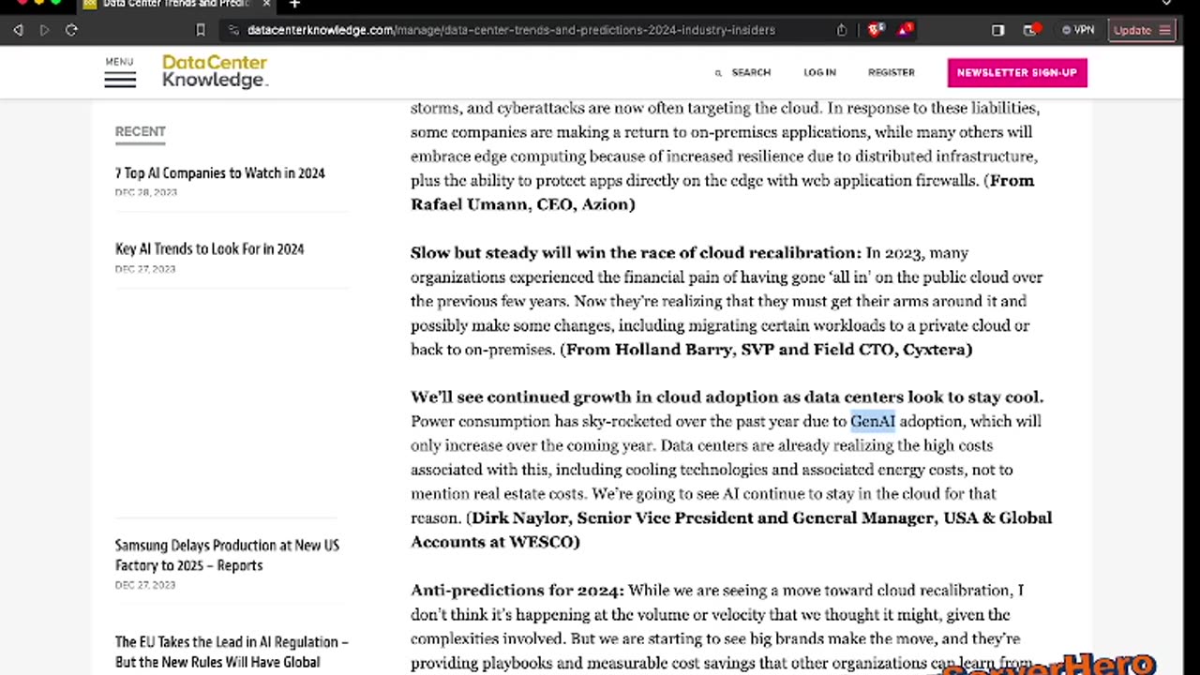Image resolution: width=1200 pixels, height=675 pixels.
Task: Open the Brave Rewards triangle icon
Action: click(905, 30)
